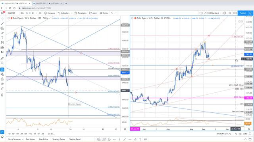Click the play icon beside Publish

pos(250,13)
